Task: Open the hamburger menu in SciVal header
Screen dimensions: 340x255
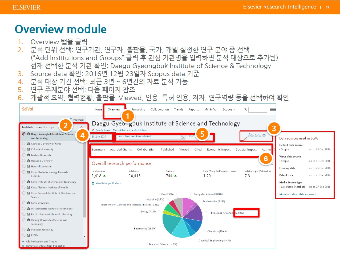Action: click(x=273, y=109)
